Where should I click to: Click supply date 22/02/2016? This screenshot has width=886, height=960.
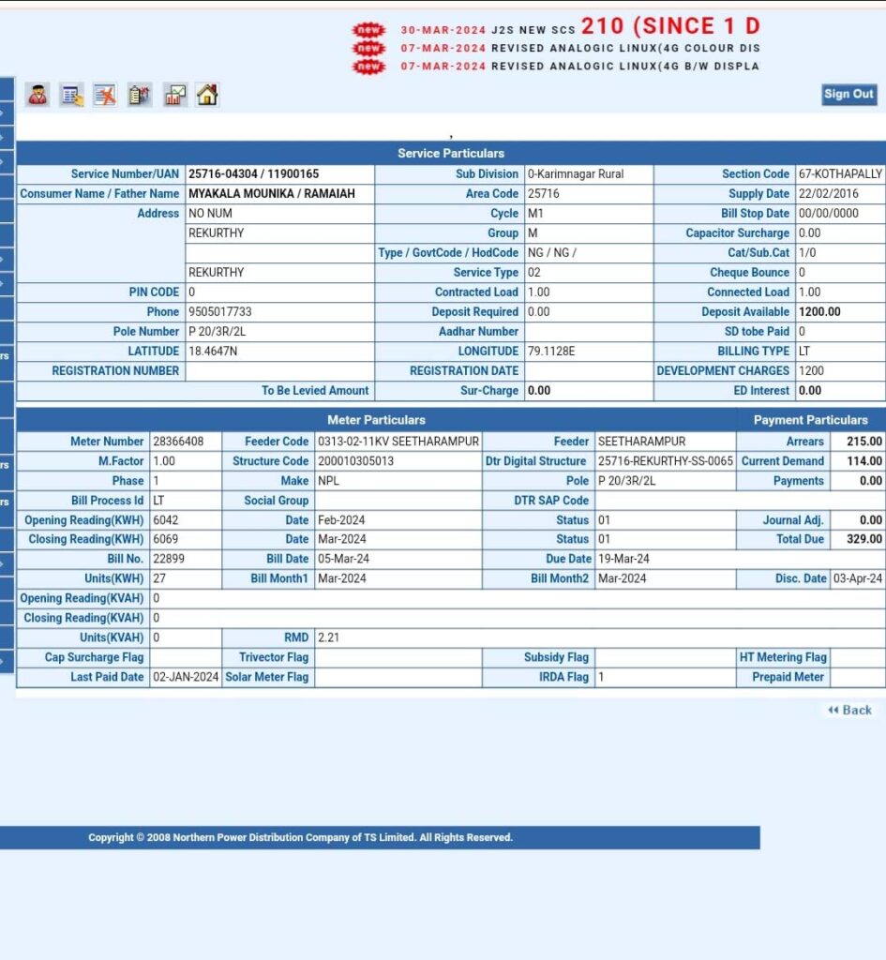tap(829, 193)
